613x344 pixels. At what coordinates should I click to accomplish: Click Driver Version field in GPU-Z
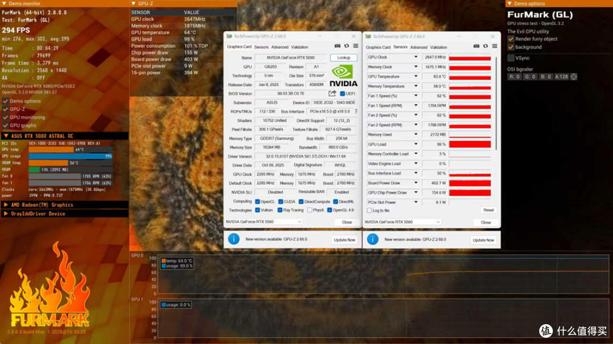[306, 156]
